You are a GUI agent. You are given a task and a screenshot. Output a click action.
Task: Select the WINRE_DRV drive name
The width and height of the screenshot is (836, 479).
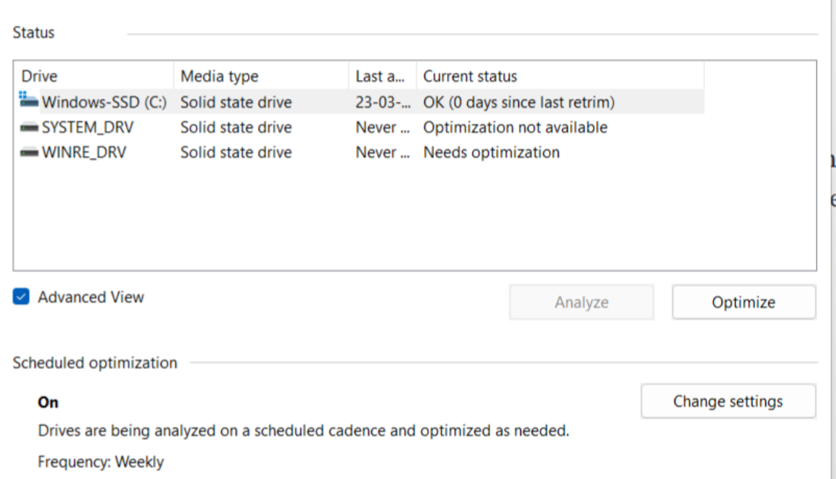click(x=84, y=153)
